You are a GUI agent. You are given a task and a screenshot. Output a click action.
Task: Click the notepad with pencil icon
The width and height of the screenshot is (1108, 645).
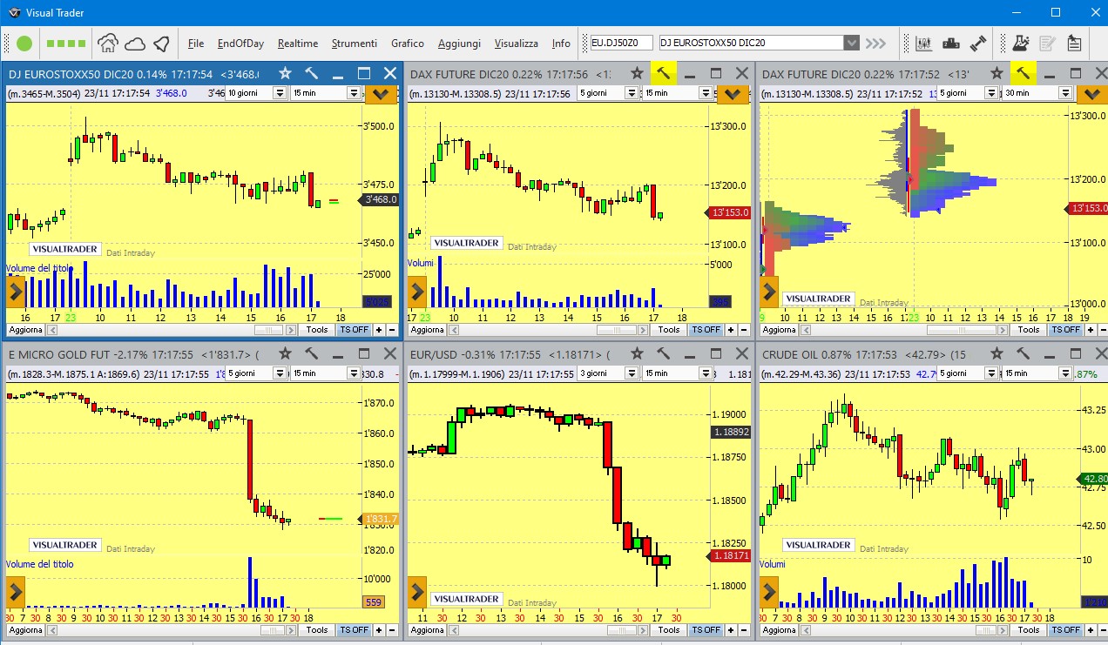1048,43
